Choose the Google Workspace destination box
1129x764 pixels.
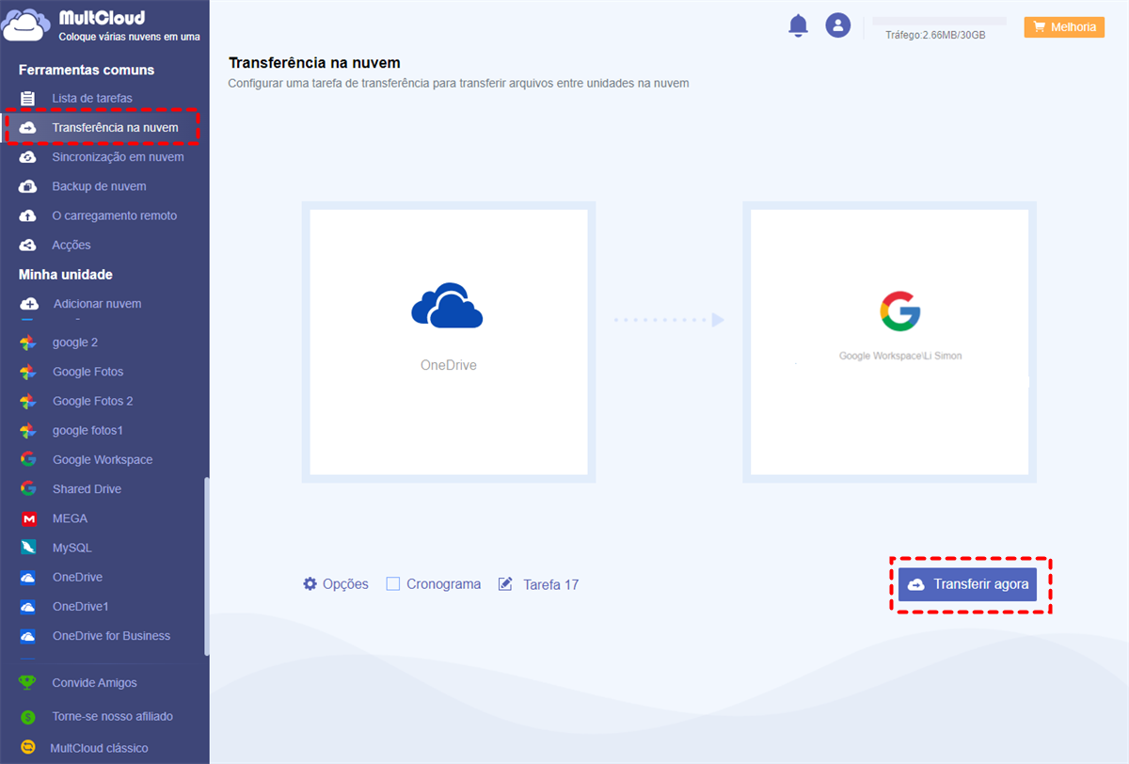(x=889, y=342)
